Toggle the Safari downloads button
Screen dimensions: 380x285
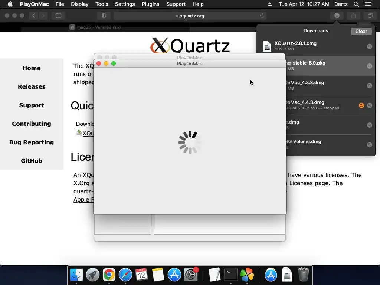tap(337, 16)
